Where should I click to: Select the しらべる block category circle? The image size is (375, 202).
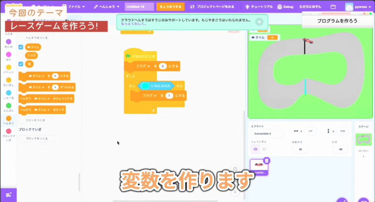point(8,93)
